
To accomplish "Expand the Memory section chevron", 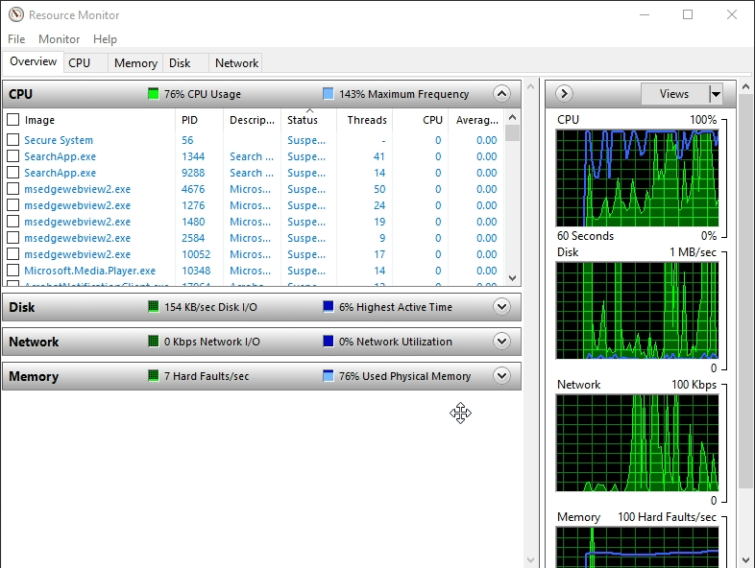I will (501, 375).
